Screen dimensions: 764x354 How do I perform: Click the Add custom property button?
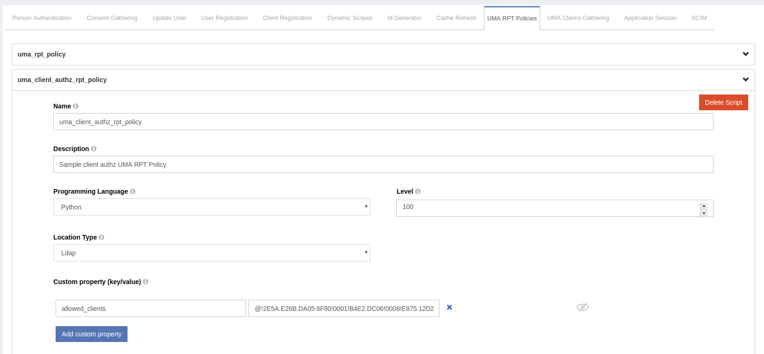click(91, 334)
